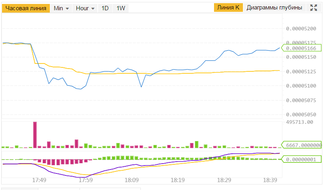Image resolution: width=324 pixels, height=190 pixels.
Task: Open the Min interval dropdown
Action: point(61,8)
